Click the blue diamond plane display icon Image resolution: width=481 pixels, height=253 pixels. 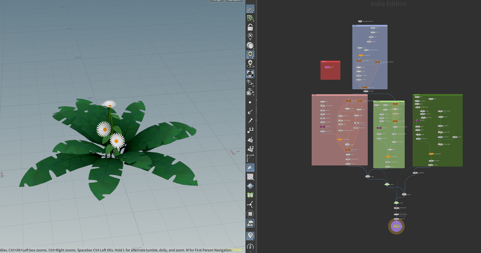(x=250, y=186)
